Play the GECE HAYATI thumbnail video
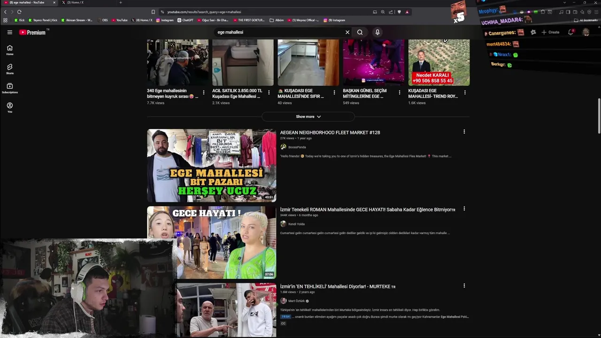 (x=211, y=242)
